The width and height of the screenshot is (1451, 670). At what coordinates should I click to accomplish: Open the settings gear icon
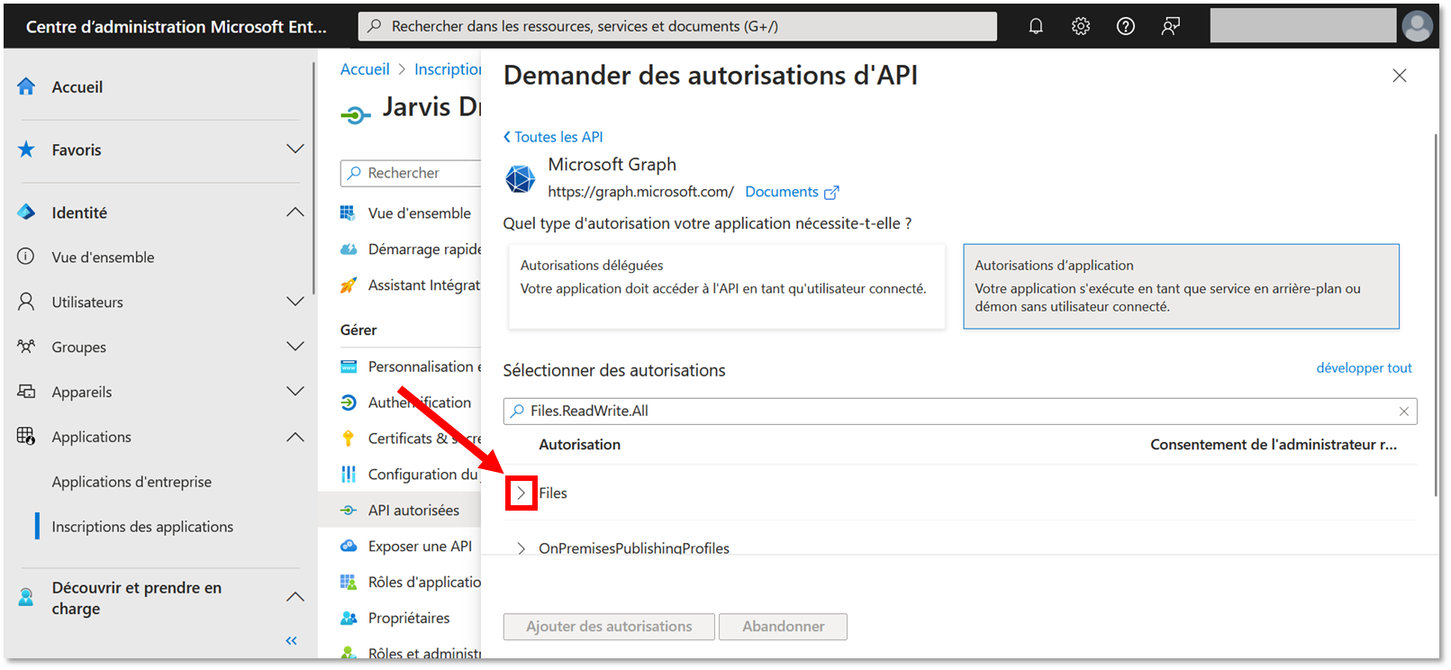1081,26
